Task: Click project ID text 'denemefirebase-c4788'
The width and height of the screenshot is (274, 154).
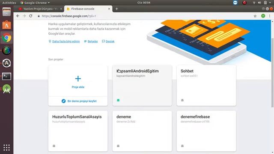Action: (195, 121)
